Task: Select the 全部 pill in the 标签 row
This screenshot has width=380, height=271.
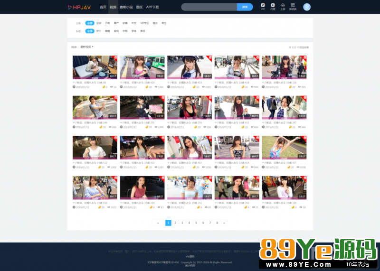Action: coord(90,31)
